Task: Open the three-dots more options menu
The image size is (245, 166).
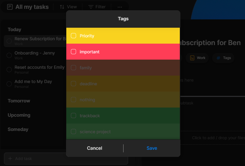Action: coord(120,7)
